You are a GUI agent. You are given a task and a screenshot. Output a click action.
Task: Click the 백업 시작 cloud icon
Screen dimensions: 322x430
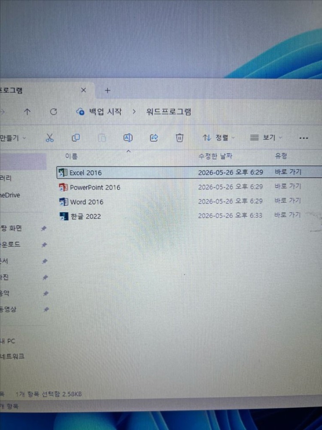80,112
